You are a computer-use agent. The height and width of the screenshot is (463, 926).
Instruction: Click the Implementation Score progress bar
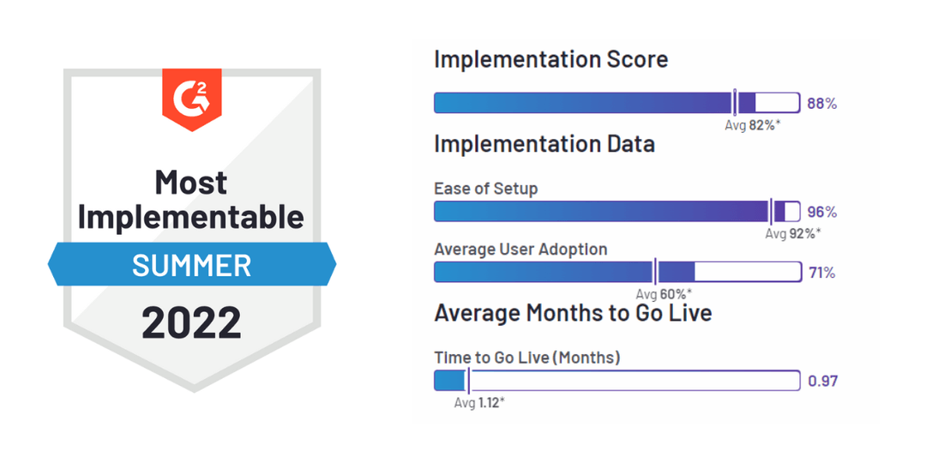(x=617, y=103)
